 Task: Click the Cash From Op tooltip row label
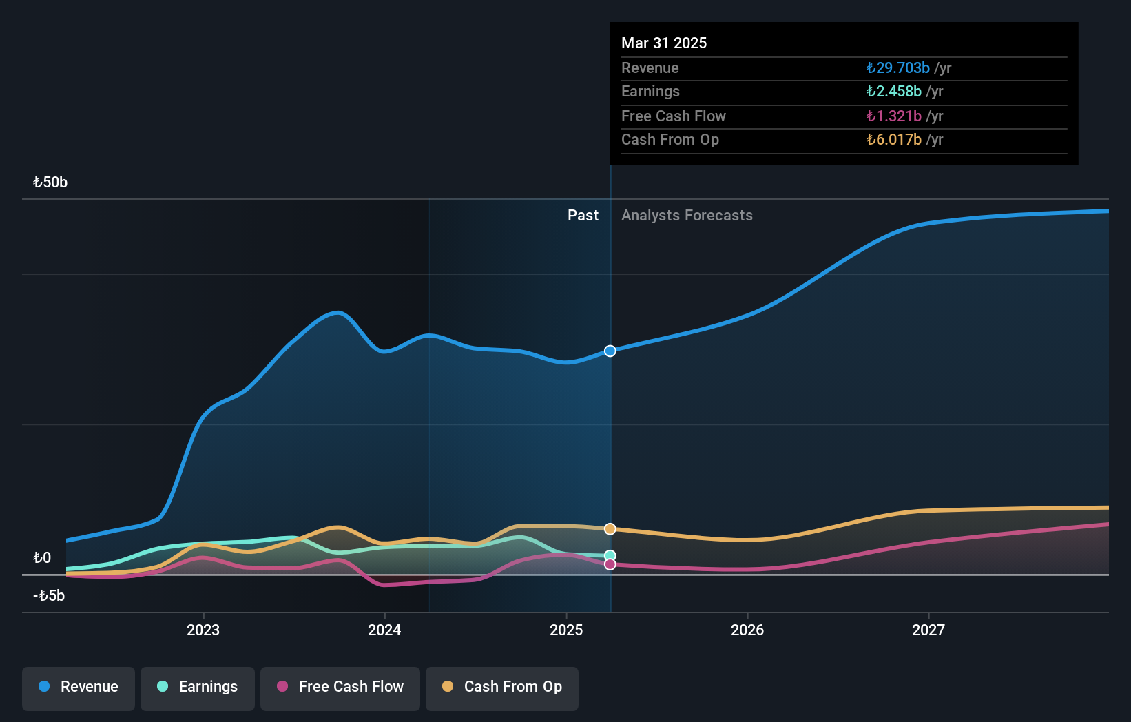pyautogui.click(x=670, y=140)
